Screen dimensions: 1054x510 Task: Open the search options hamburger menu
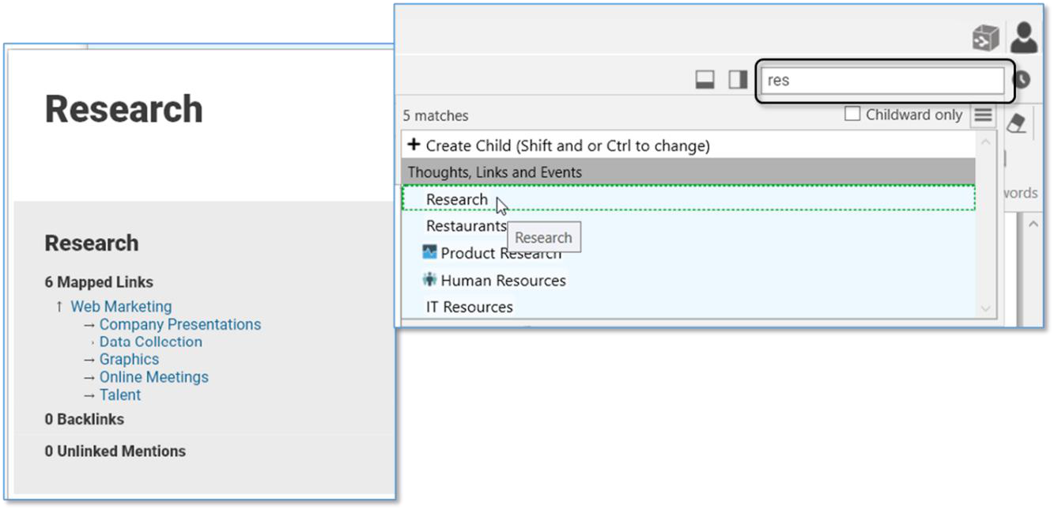[983, 115]
